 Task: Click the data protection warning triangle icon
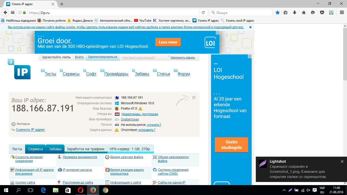coord(117,130)
